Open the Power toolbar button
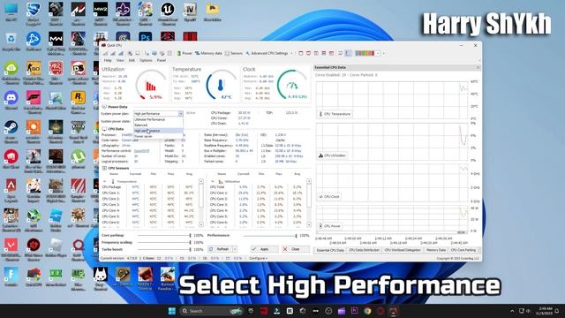Screen dimensions: 565x318 pyautogui.click(x=185, y=53)
